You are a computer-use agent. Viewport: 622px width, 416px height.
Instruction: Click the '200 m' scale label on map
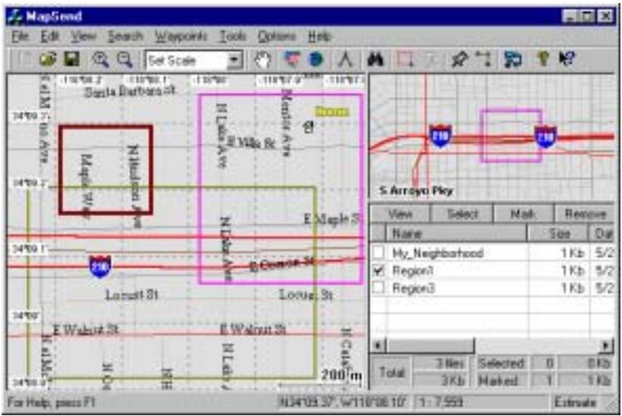pos(341,374)
